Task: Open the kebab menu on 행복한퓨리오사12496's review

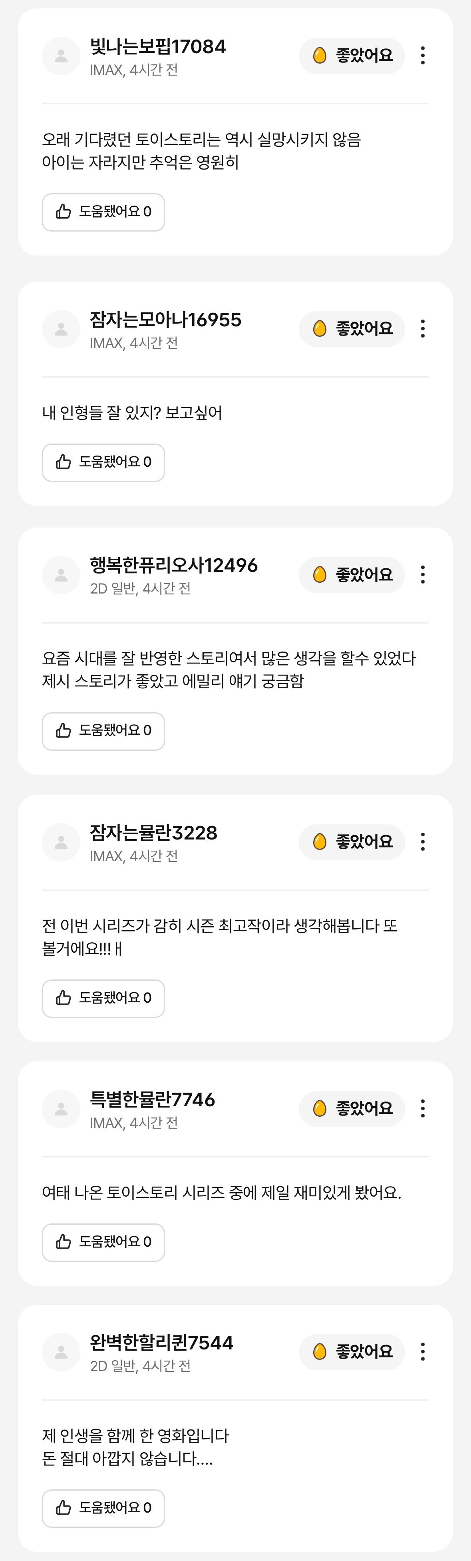Action: (423, 574)
